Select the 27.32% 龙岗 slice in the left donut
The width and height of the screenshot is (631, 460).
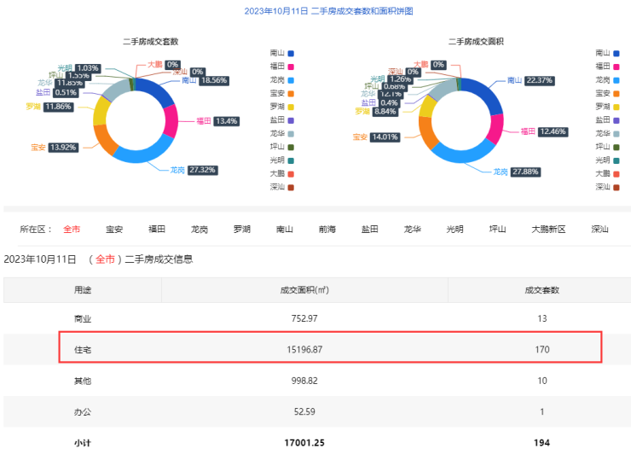(143, 155)
